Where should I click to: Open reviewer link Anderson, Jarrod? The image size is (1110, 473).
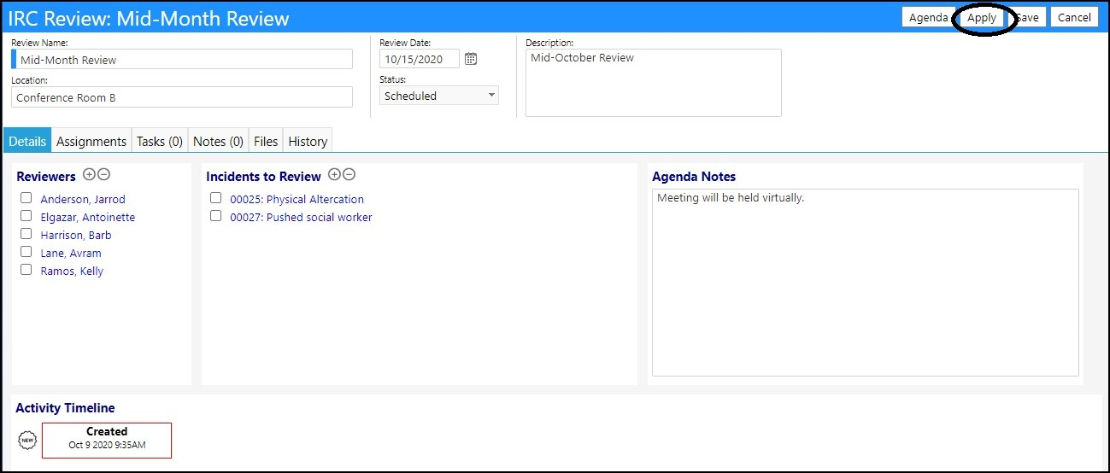click(83, 199)
